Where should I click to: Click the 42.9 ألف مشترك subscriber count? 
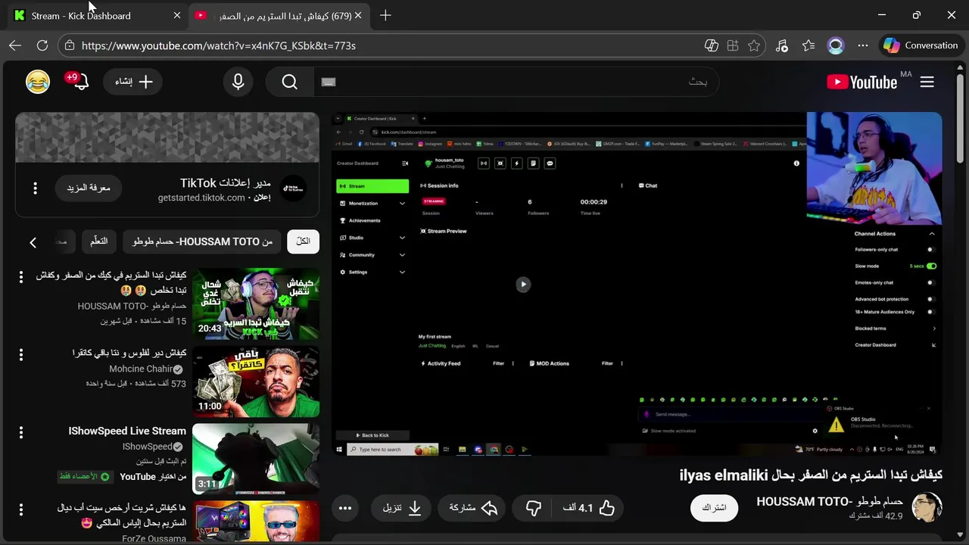[x=876, y=515]
